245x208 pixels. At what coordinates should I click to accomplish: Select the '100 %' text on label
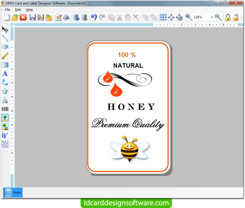tap(127, 55)
